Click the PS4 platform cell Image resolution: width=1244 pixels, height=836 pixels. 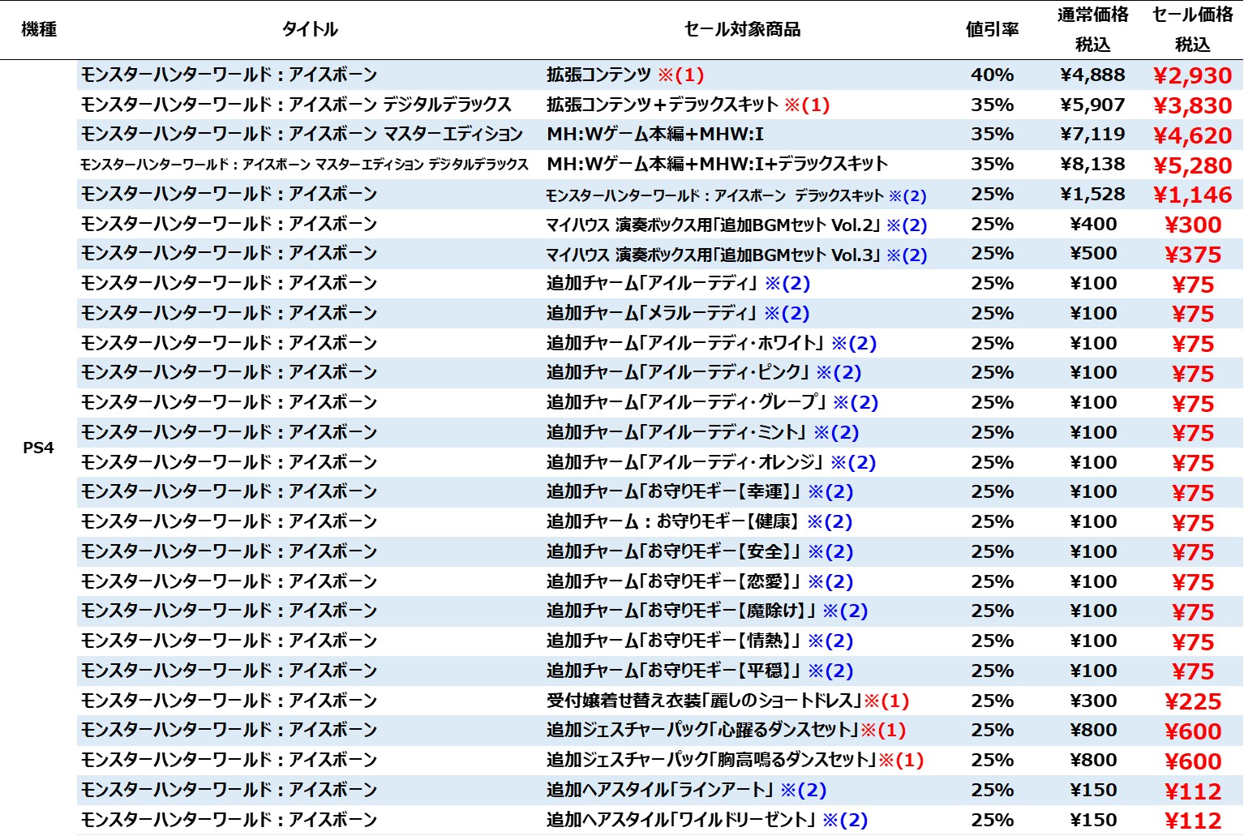(x=38, y=448)
